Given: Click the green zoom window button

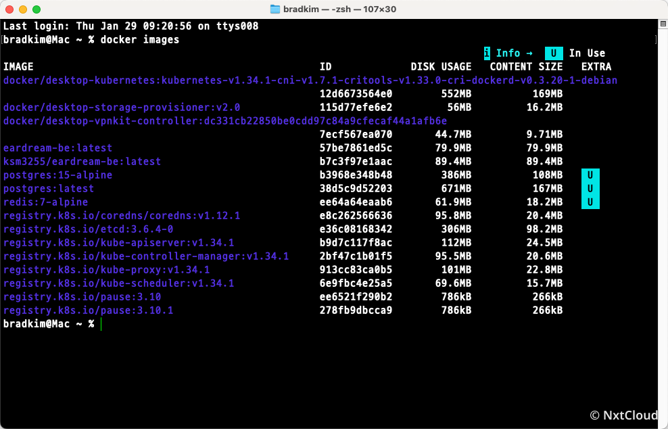Looking at the screenshot, I should (x=37, y=9).
